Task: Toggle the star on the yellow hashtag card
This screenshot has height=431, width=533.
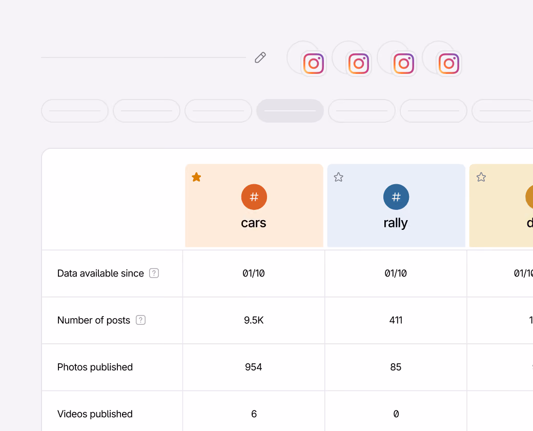Action: (481, 177)
